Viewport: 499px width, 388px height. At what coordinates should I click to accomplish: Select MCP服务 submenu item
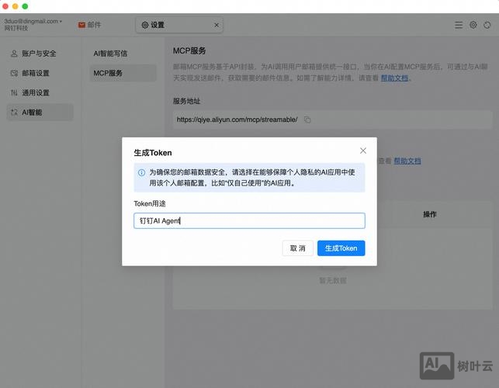click(x=123, y=73)
